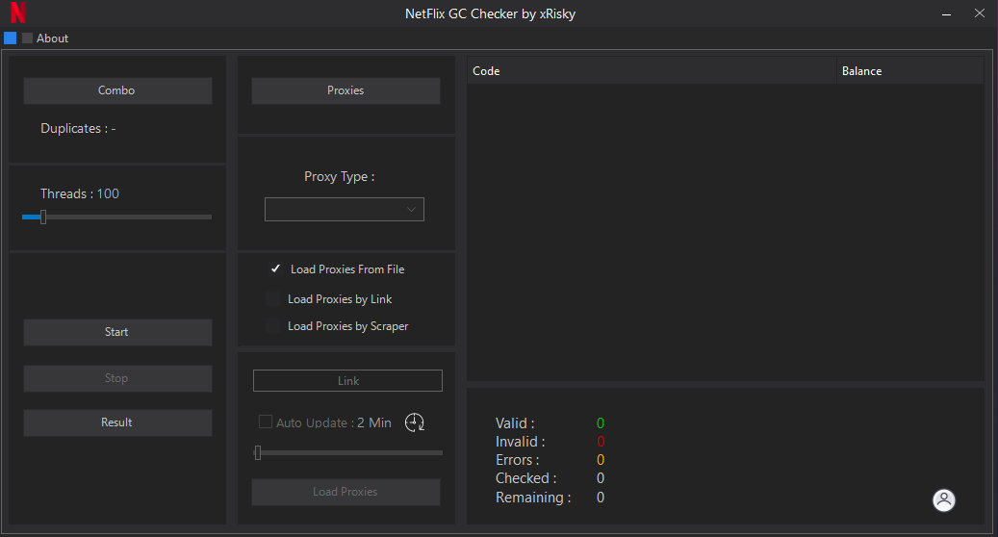Viewport: 998px width, 537px height.
Task: Toggle Load Proxies From File
Action: (275, 269)
